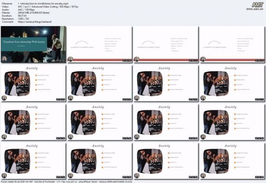Click the audio info 'AAC / 128 Kbps'
The width and height of the screenshot is (266, 183).
click(x=26, y=10)
